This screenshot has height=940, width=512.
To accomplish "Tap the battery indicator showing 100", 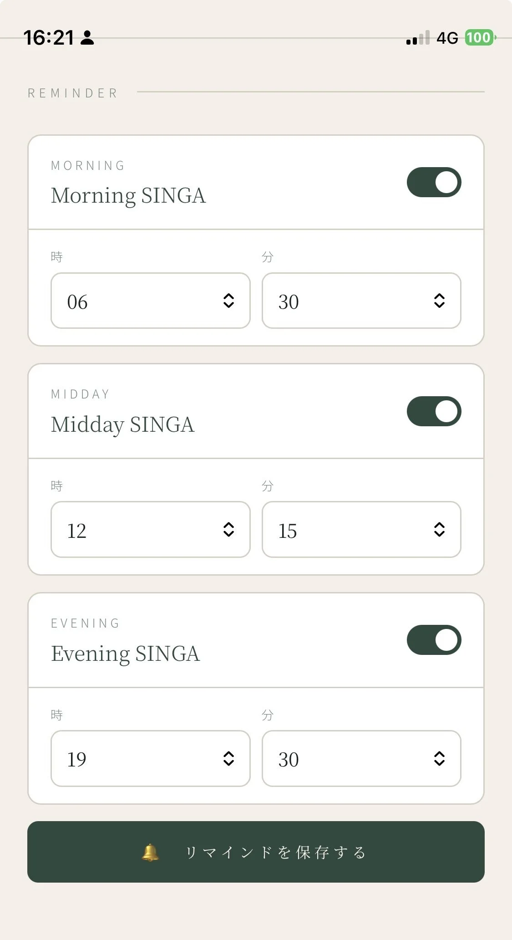I will point(480,37).
